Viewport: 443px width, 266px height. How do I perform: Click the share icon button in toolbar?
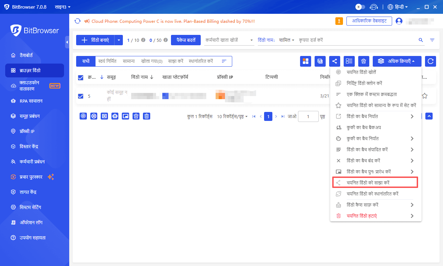coord(335,61)
